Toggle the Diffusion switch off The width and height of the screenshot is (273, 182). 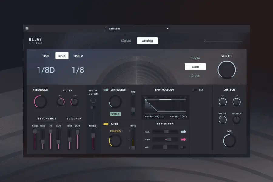(106, 90)
